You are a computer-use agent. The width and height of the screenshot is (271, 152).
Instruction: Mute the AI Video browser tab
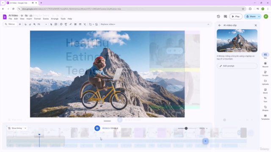(x=33, y=3)
